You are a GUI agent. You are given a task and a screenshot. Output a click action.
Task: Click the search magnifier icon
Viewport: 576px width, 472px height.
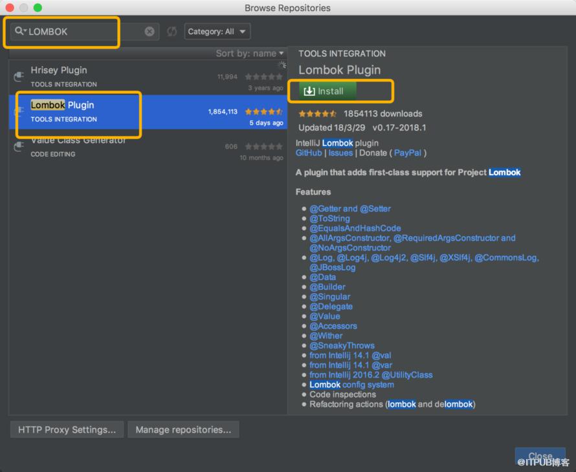(19, 31)
